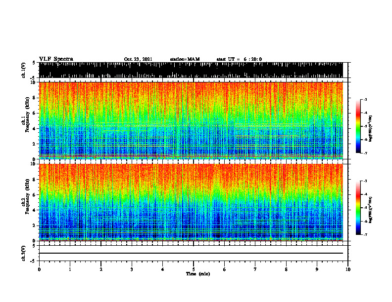The image size is (392, 302).
Task: Click the ch.1 spectrogram color scale bar
Action: pyautogui.click(x=358, y=126)
